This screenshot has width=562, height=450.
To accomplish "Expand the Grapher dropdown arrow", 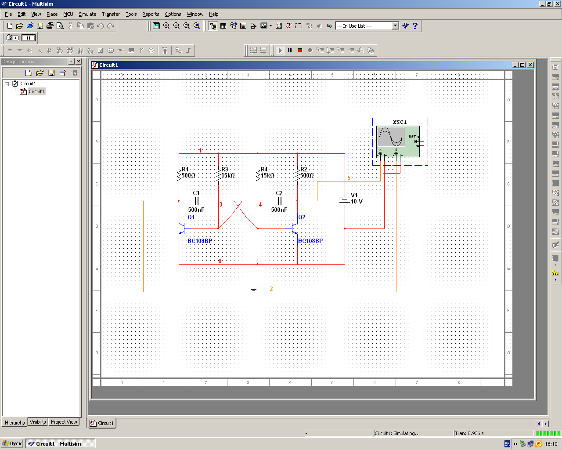I will point(270,26).
